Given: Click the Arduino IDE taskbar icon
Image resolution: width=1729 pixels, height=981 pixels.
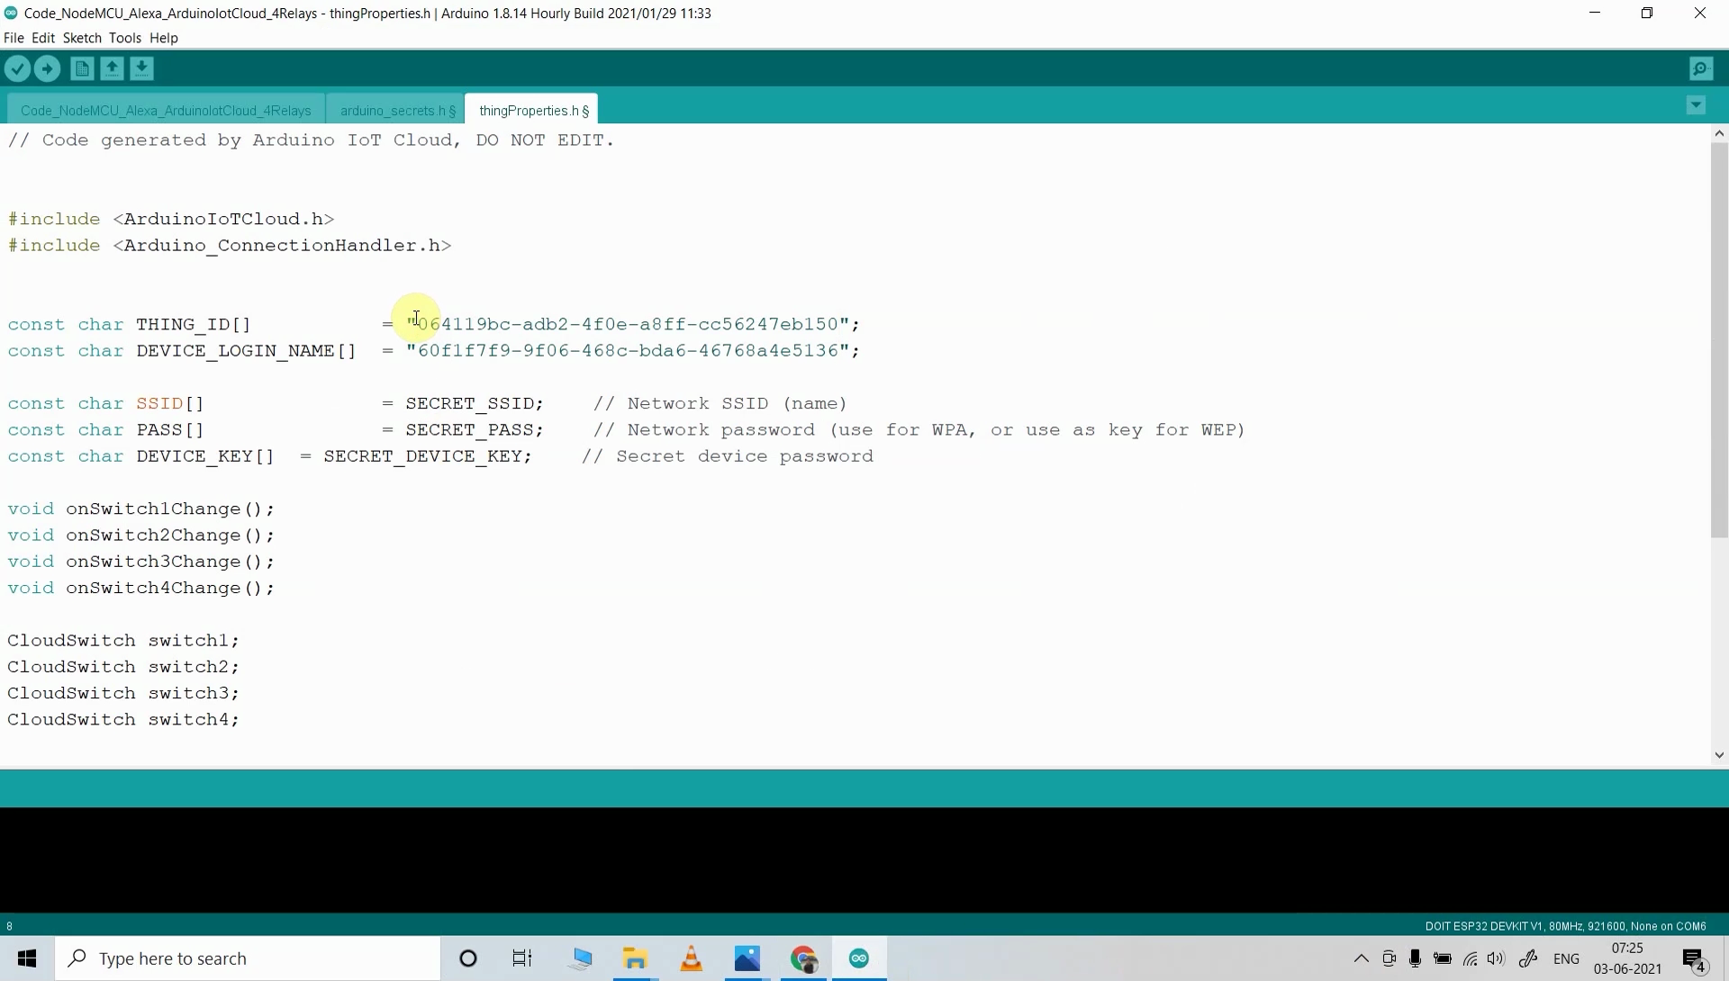Looking at the screenshot, I should tap(859, 958).
